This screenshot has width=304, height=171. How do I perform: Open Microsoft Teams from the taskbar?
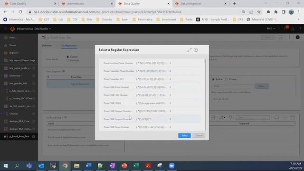[x=29, y=166]
